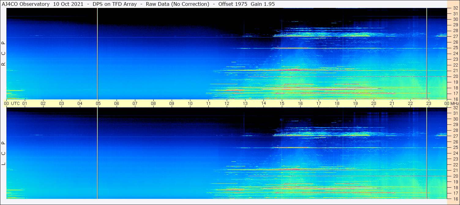Choose hour 11 on the UTC time axis
The height and width of the screenshot is (205, 460).
(x=208, y=103)
